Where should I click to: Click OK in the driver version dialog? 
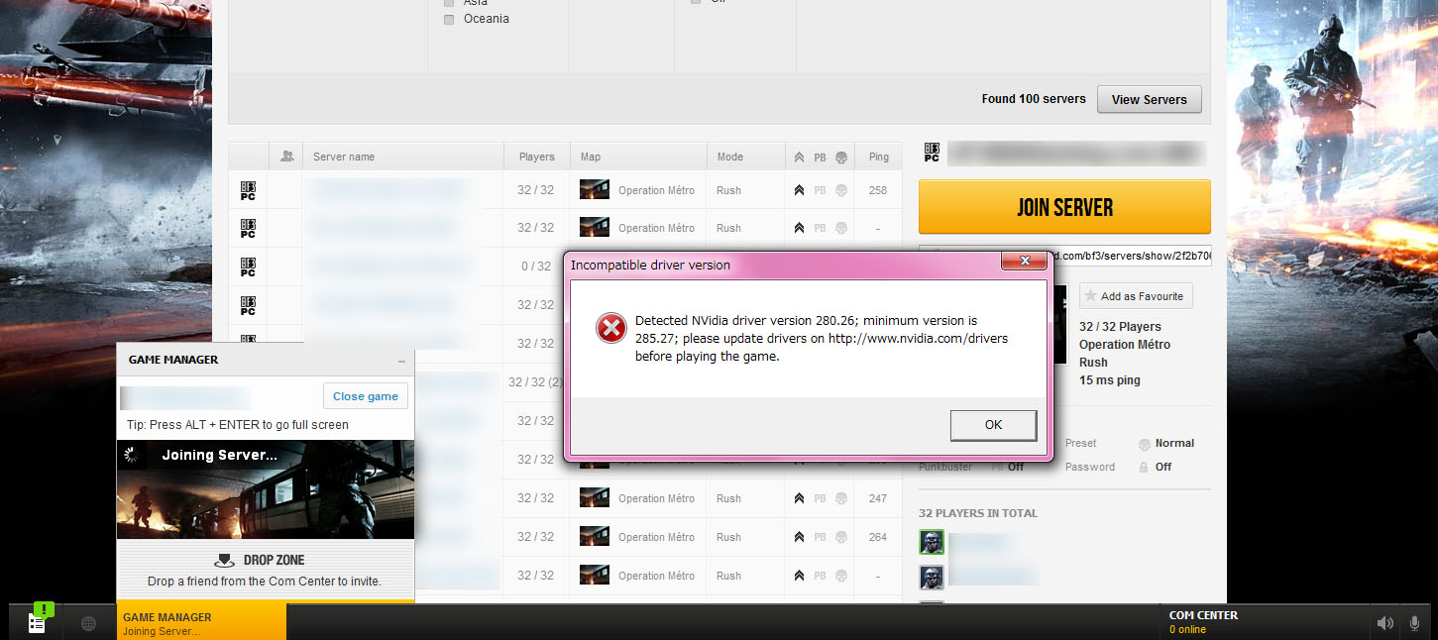click(x=993, y=425)
